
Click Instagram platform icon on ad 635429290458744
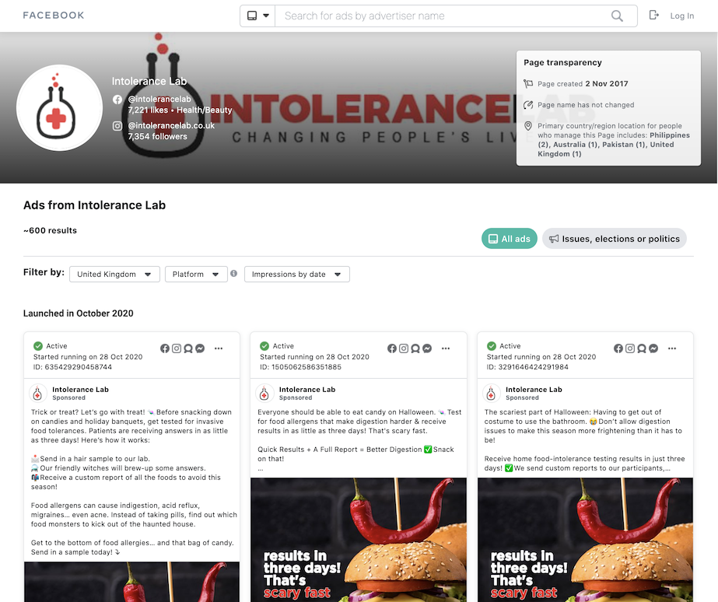pyautogui.click(x=177, y=348)
